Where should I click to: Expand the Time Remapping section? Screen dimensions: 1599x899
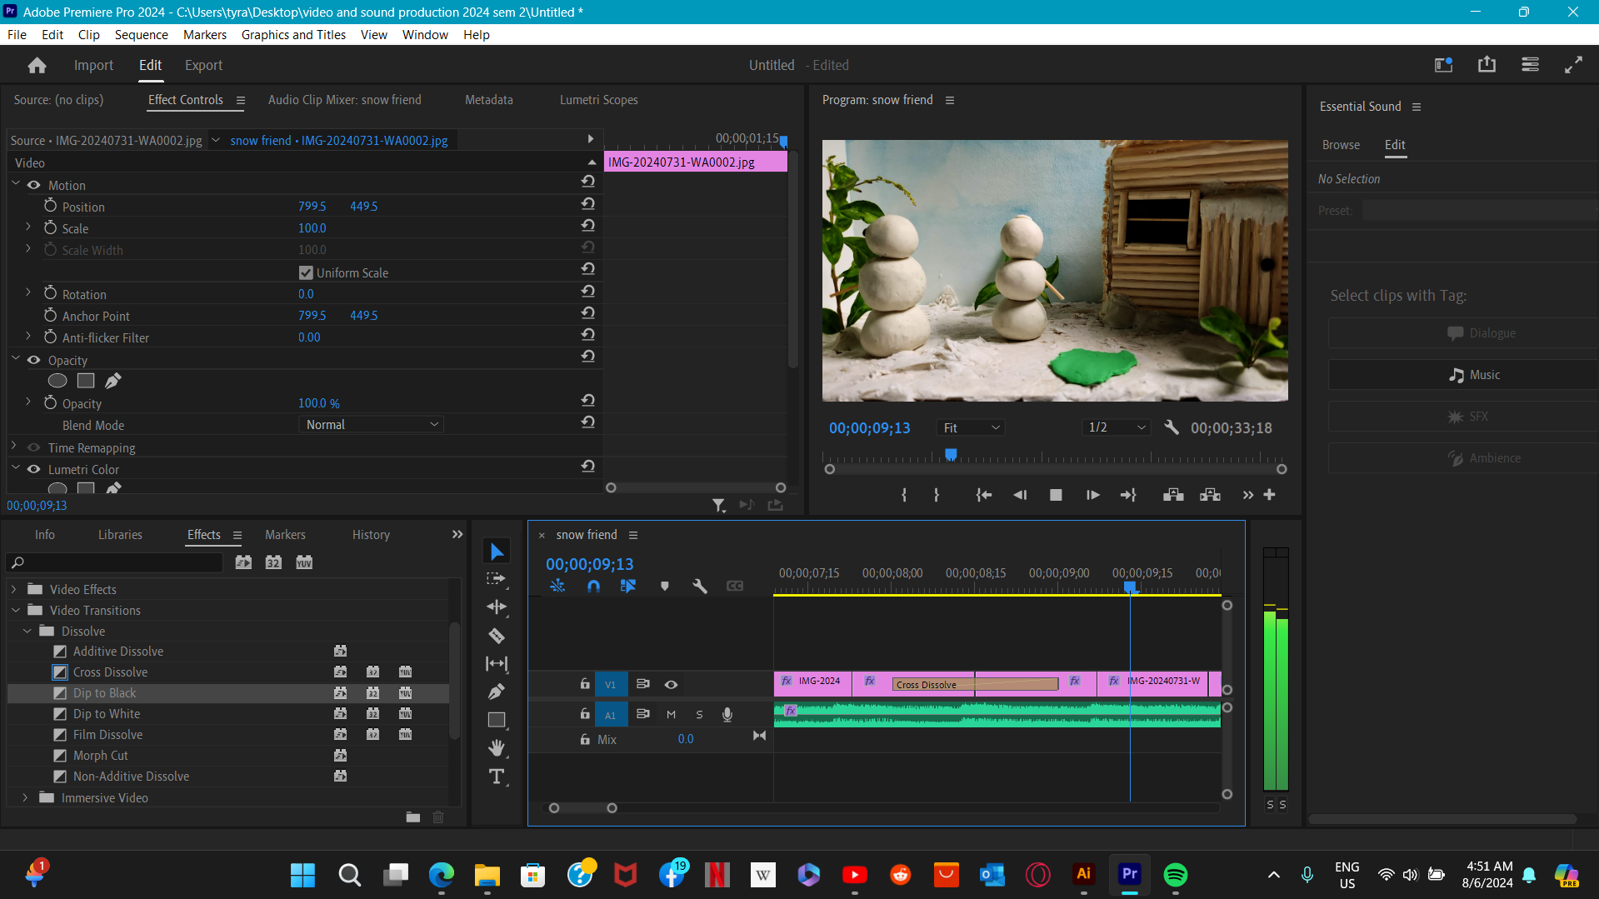coord(14,447)
